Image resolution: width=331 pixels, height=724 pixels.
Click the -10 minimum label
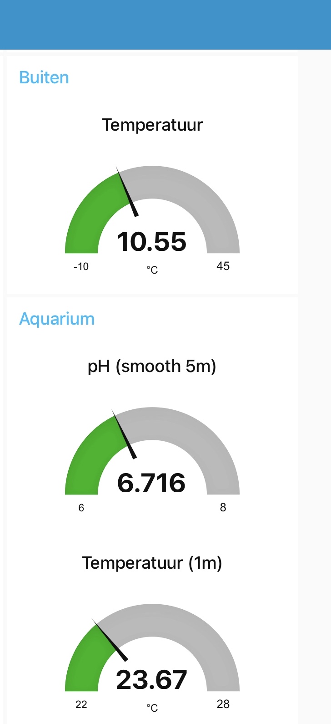coord(81,266)
